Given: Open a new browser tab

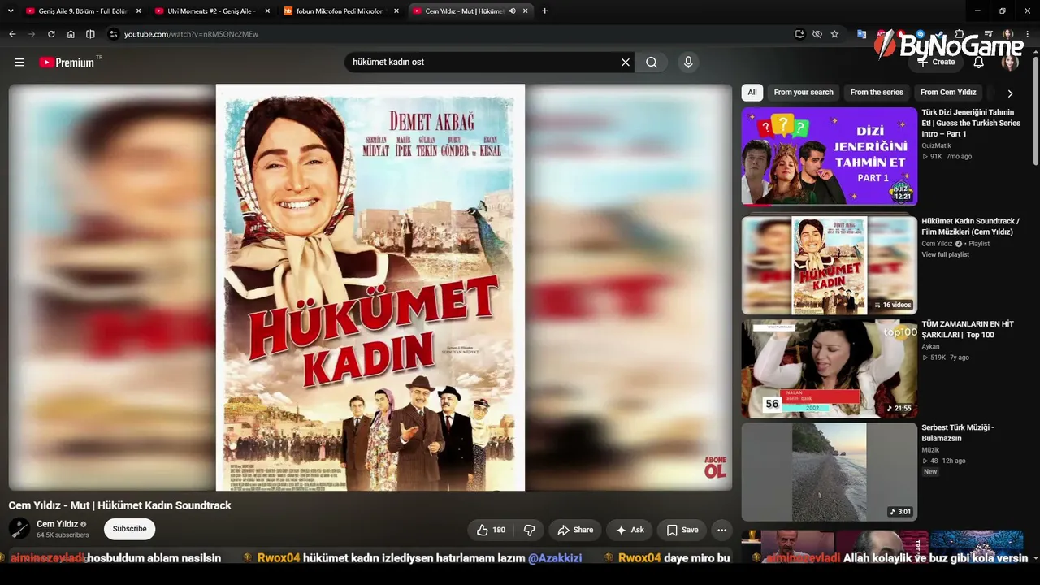Looking at the screenshot, I should click(x=544, y=11).
